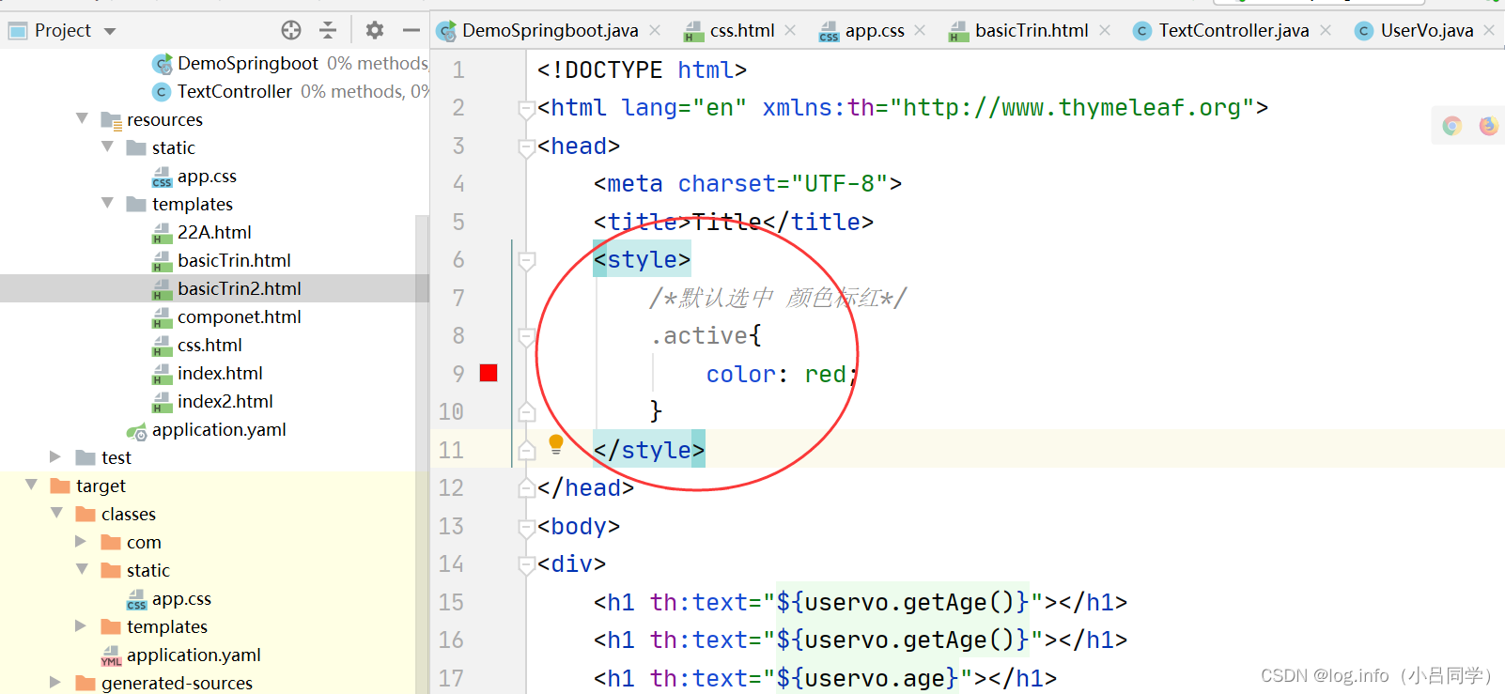Close the DemoSpringboot.java tab

click(655, 30)
